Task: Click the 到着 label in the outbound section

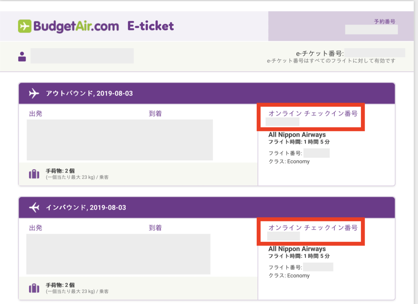Action: pyautogui.click(x=155, y=113)
